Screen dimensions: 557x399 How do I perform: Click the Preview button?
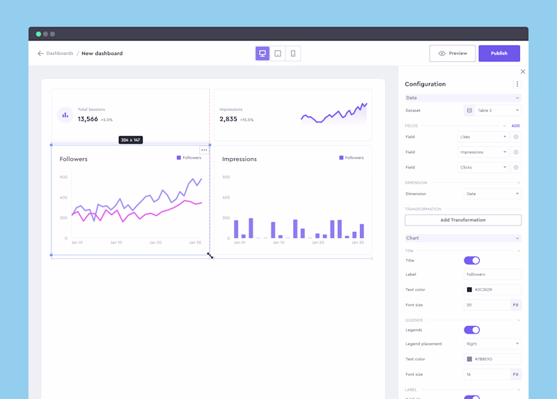coord(452,54)
